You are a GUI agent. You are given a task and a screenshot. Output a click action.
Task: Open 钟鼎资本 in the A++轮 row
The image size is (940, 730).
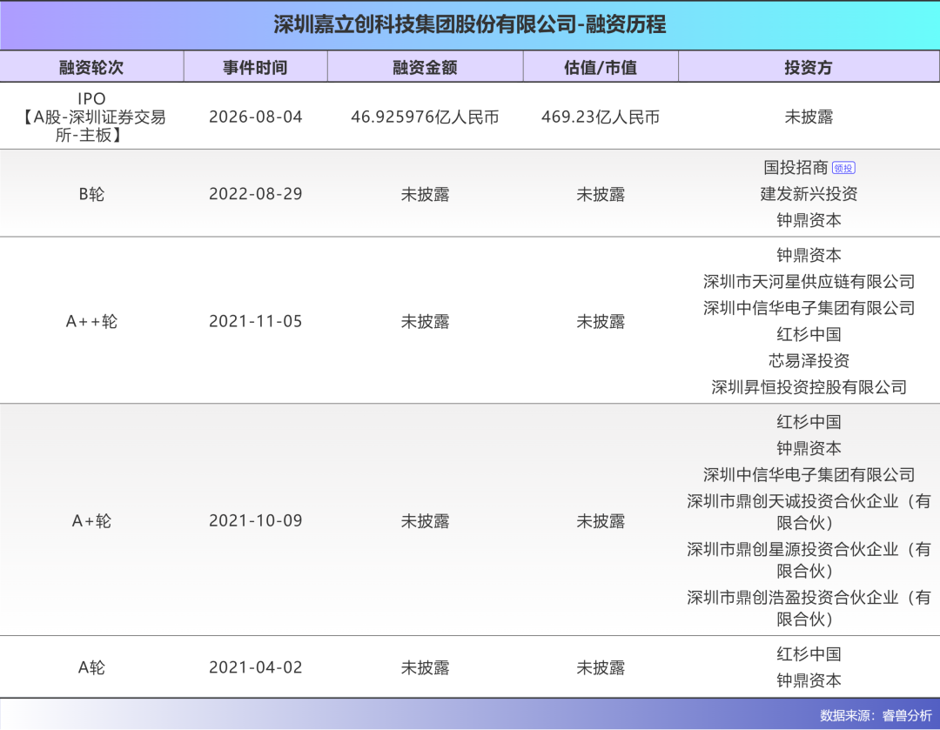pos(809,255)
